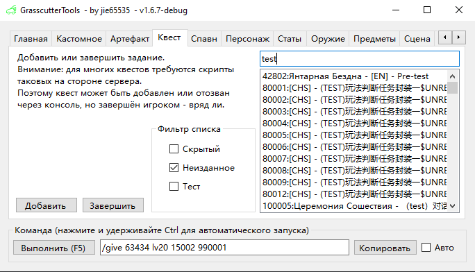Click the Завершить button

pos(113,205)
